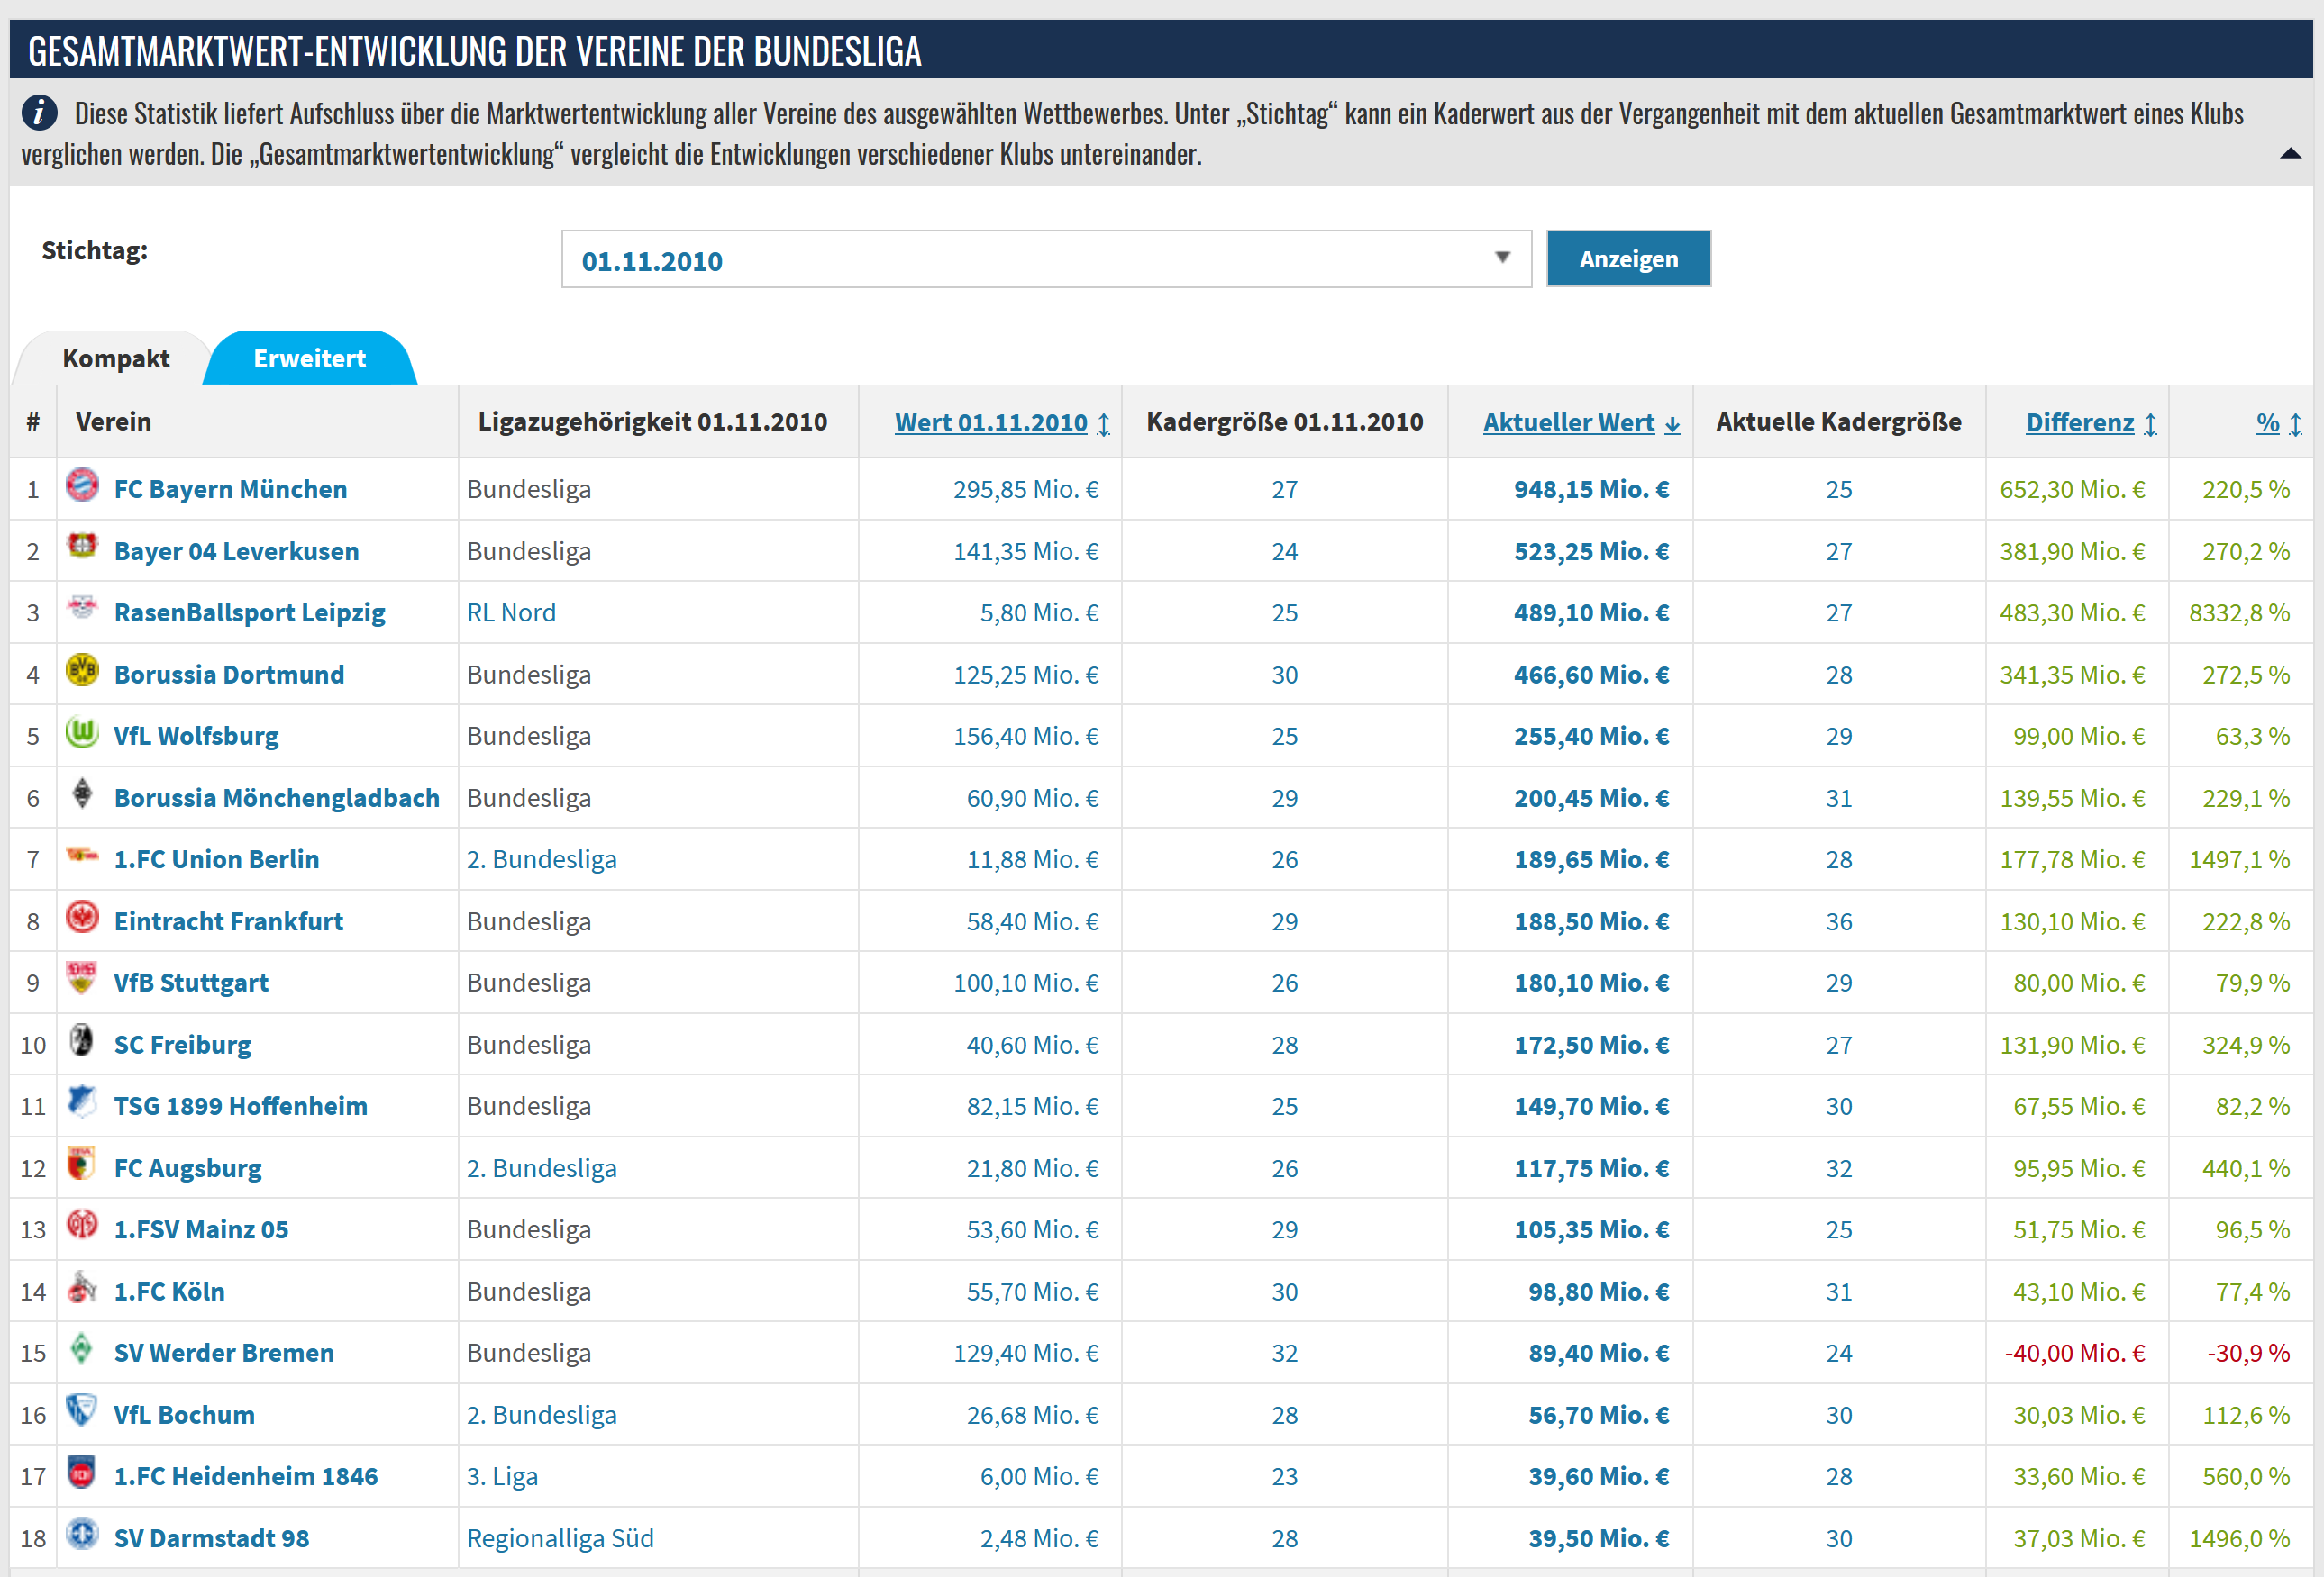The image size is (2324, 1577).
Task: Sort by Aktueller Wert column
Action: coord(1581,422)
